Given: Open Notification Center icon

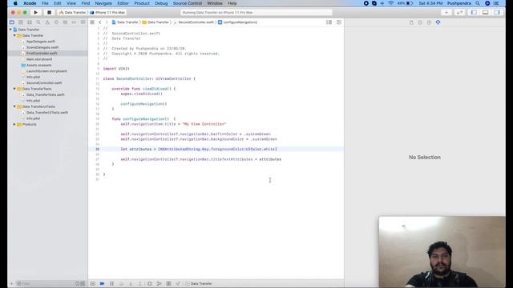Looking at the screenshot, I should coord(496,3).
